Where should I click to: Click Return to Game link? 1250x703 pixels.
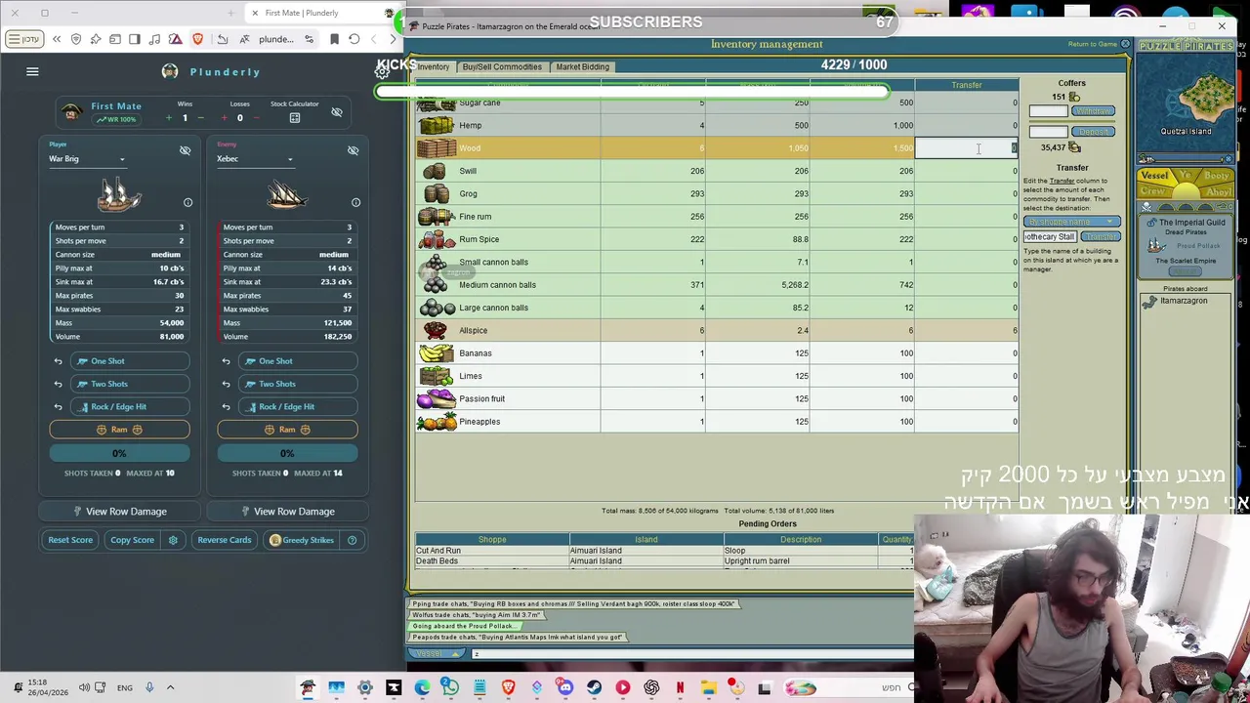(1092, 44)
